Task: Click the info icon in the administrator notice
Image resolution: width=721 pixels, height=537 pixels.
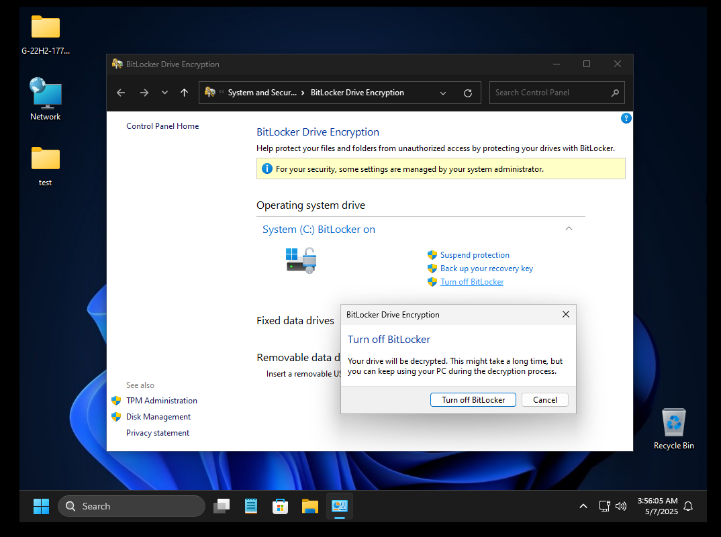Action: click(x=267, y=168)
